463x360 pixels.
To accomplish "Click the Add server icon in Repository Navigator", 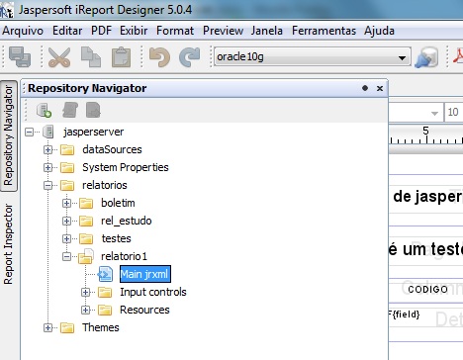I will [x=44, y=110].
